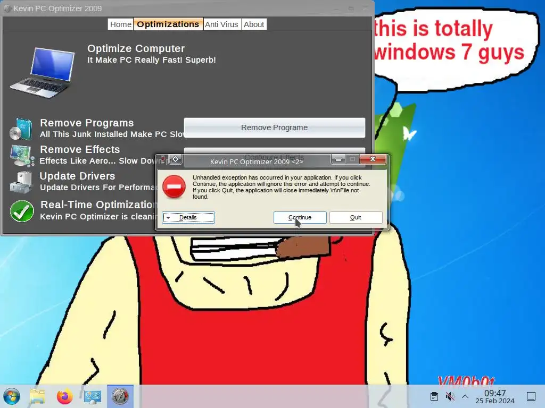The image size is (545, 408).
Task: Click the Remove Effects monitor icon
Action: tap(22, 156)
